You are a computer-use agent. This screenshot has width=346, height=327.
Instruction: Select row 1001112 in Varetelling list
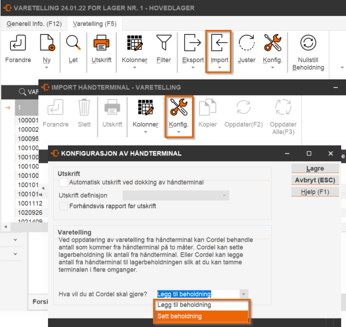tap(30, 203)
